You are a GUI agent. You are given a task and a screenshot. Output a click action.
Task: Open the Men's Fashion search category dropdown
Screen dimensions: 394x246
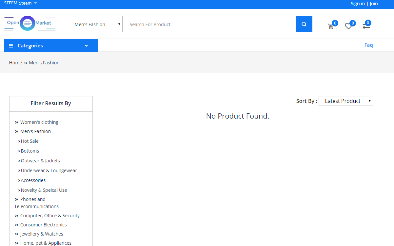pos(96,24)
